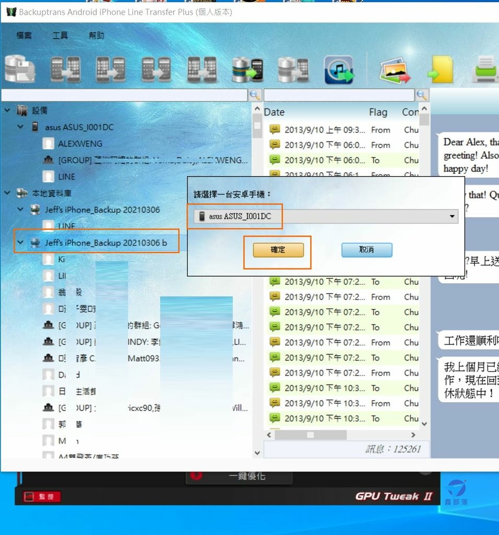Select Jeff's iPhone_Backup 20210306 b database

click(x=106, y=242)
